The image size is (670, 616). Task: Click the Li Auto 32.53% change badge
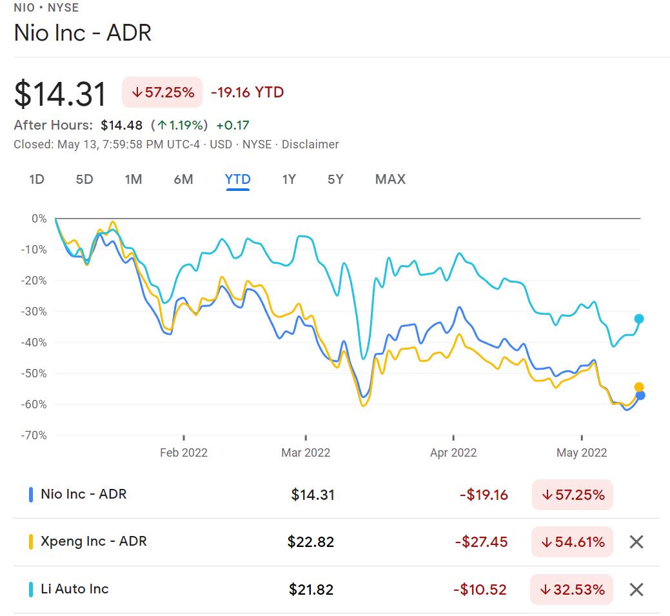point(571,589)
